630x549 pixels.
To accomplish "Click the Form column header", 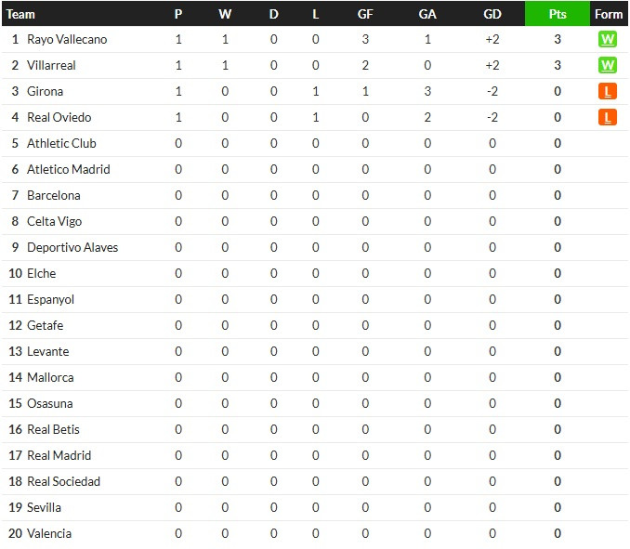I will (x=609, y=14).
